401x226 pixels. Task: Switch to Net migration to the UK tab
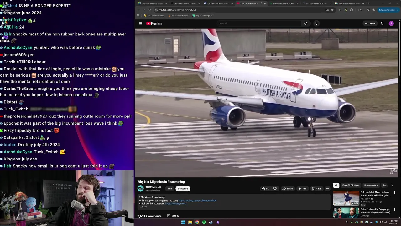[x=316, y=3]
